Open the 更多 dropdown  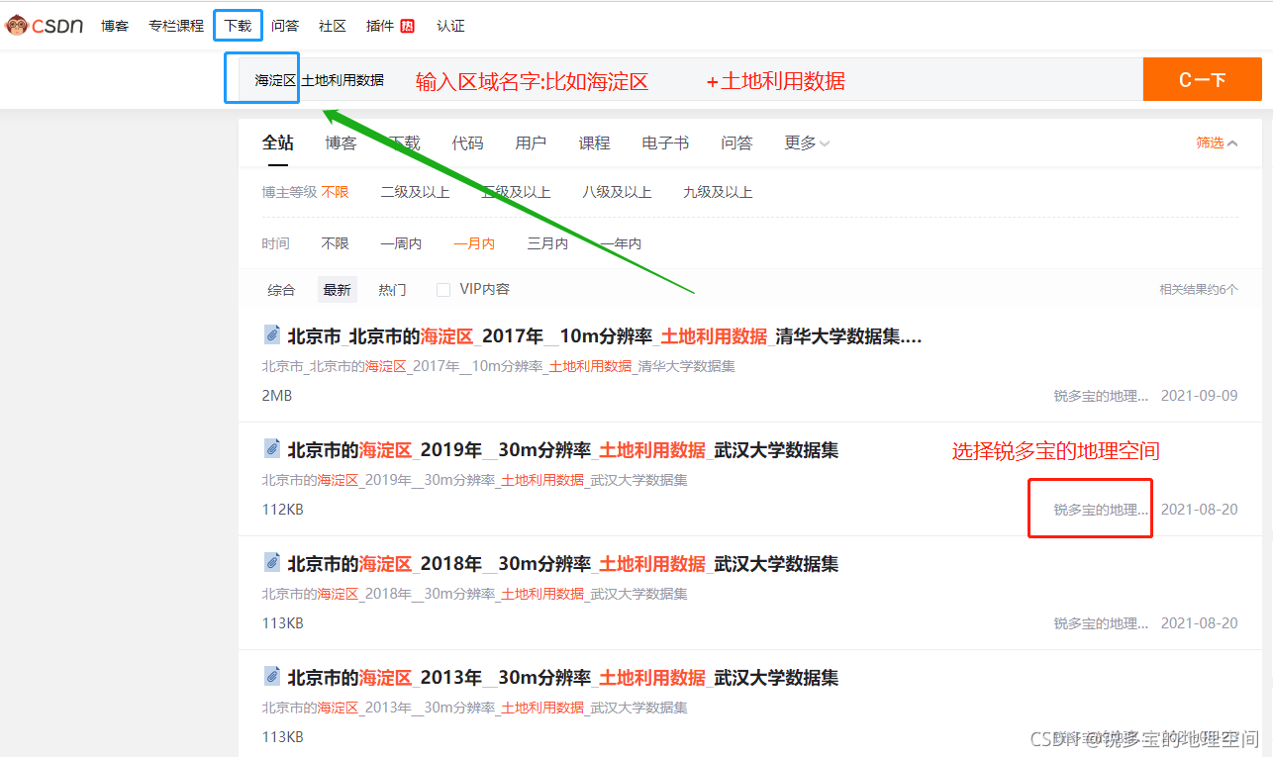coord(806,143)
